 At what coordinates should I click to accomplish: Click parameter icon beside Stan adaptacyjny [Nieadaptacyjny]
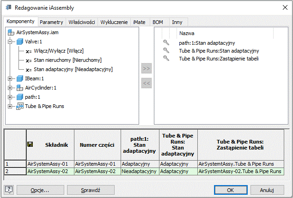pos(29,70)
